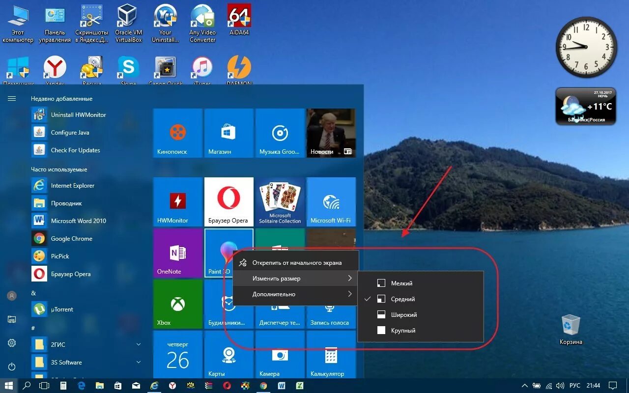Open the Кинопоиск tile
Screen dimensions: 629x393
click(x=178, y=133)
